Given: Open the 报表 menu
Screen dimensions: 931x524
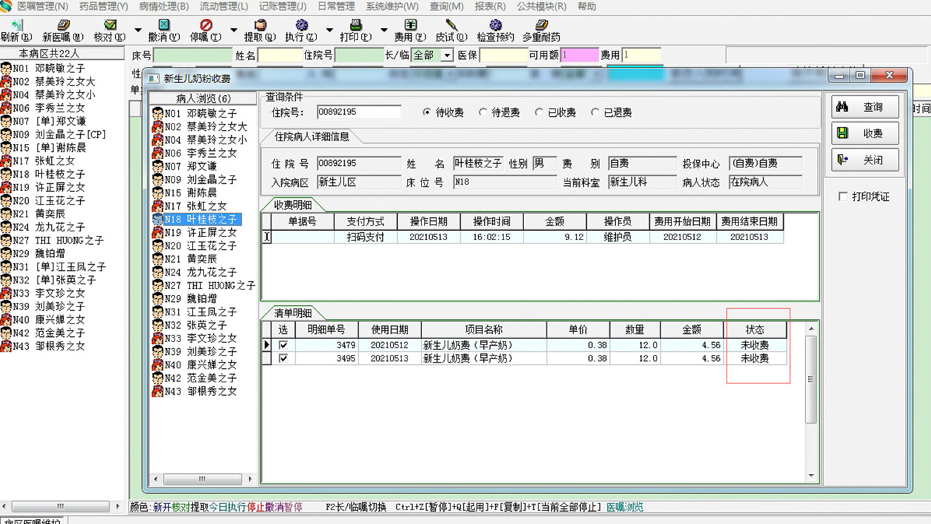Looking at the screenshot, I should coord(489,6).
